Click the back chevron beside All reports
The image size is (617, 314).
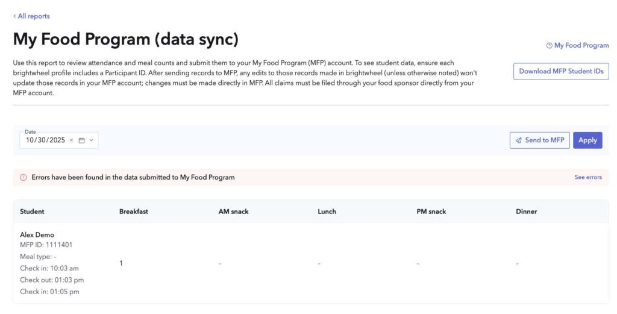coord(14,16)
